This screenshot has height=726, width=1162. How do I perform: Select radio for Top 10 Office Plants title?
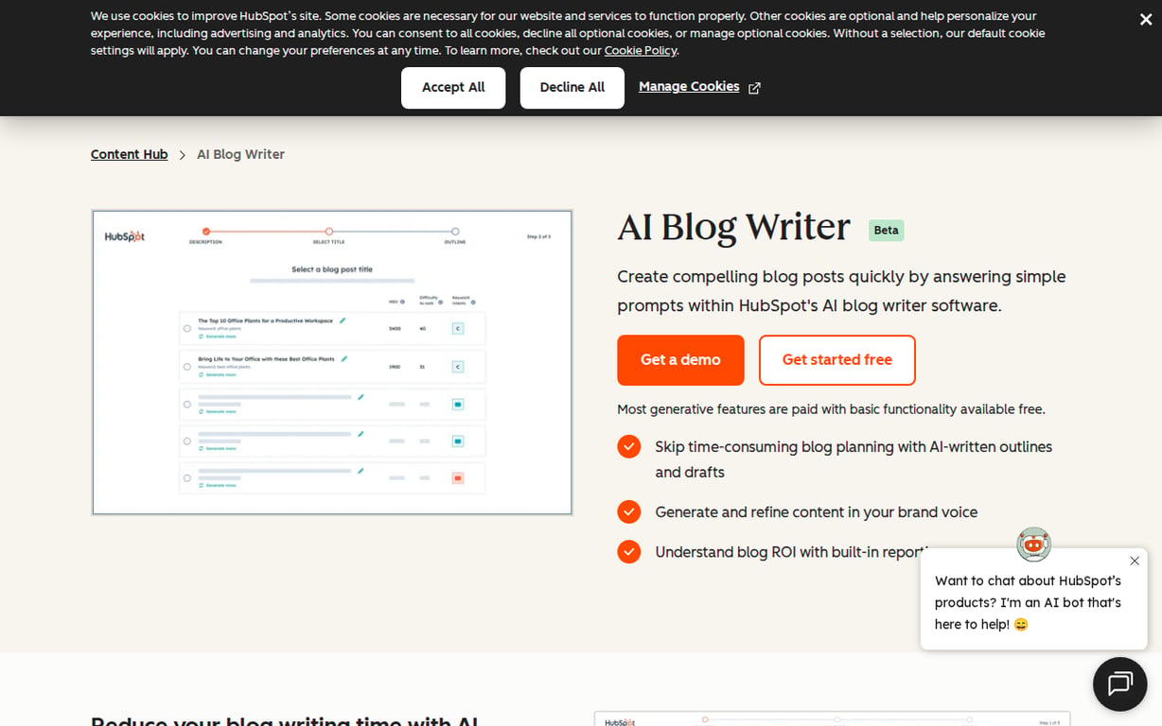[x=187, y=328]
